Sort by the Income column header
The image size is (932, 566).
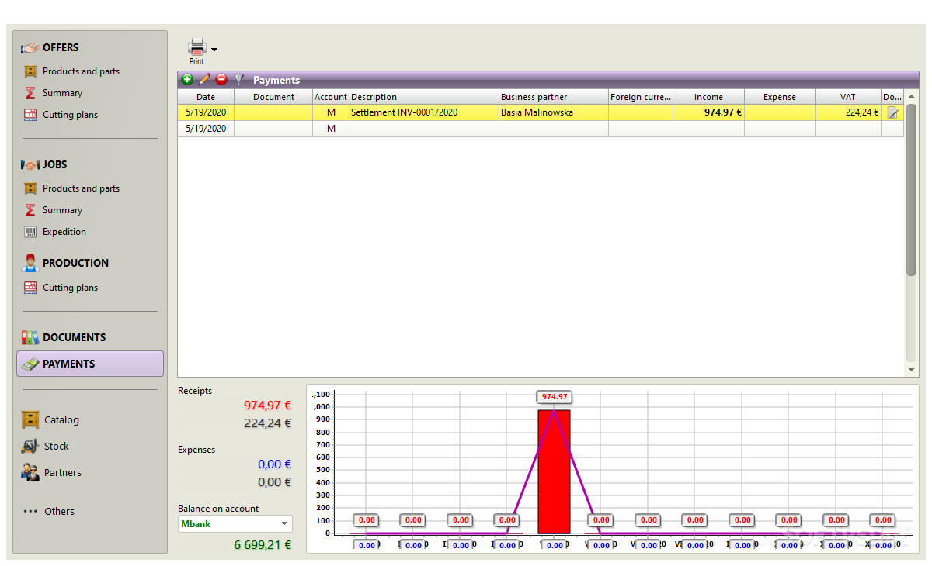[708, 97]
